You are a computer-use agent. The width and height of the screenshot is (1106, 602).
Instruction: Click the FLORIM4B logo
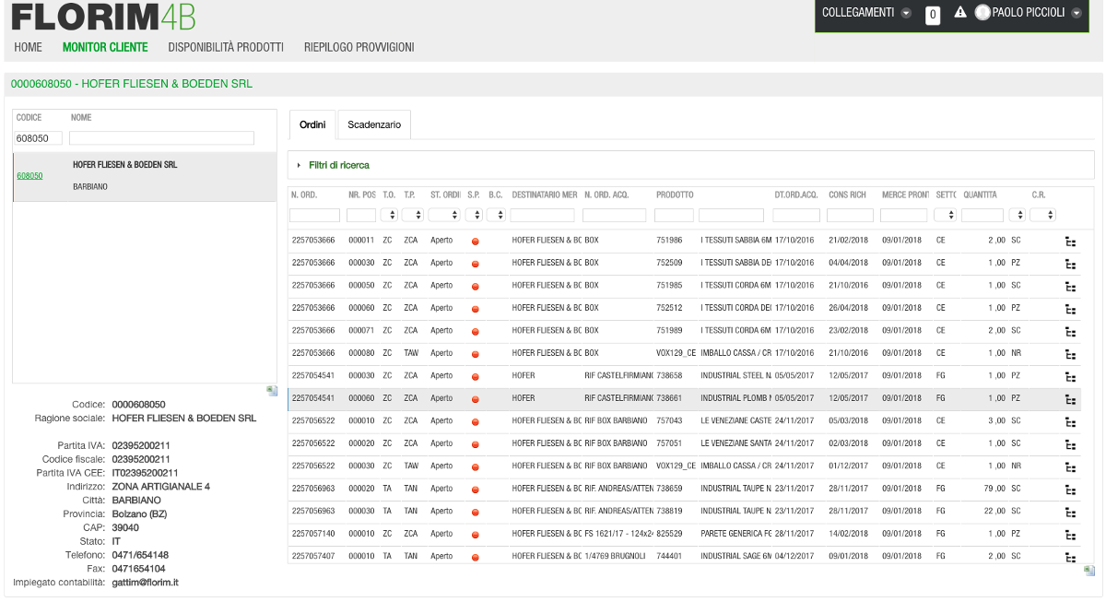coord(103,18)
